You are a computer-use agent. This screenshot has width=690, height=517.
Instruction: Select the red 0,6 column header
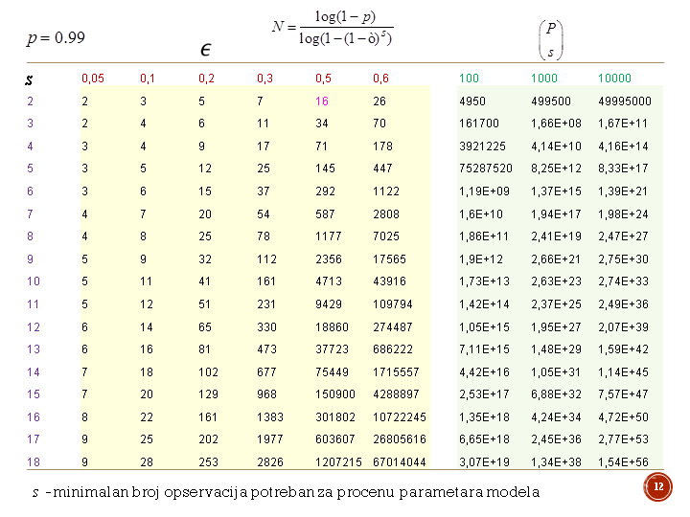point(381,79)
